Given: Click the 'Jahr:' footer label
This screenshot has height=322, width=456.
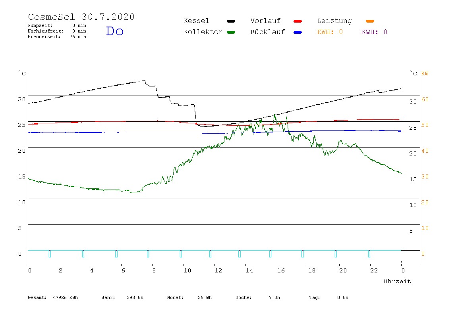Looking at the screenshot, I should (x=108, y=297).
